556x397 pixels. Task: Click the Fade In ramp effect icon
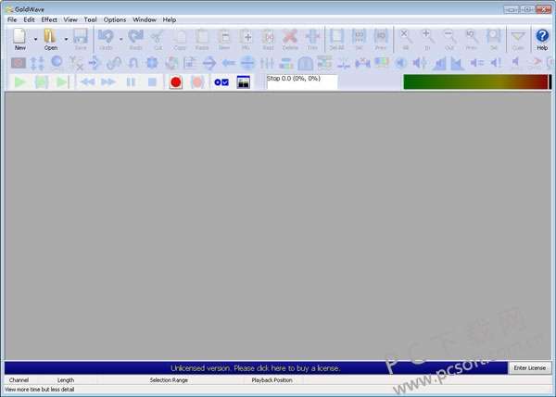click(439, 63)
